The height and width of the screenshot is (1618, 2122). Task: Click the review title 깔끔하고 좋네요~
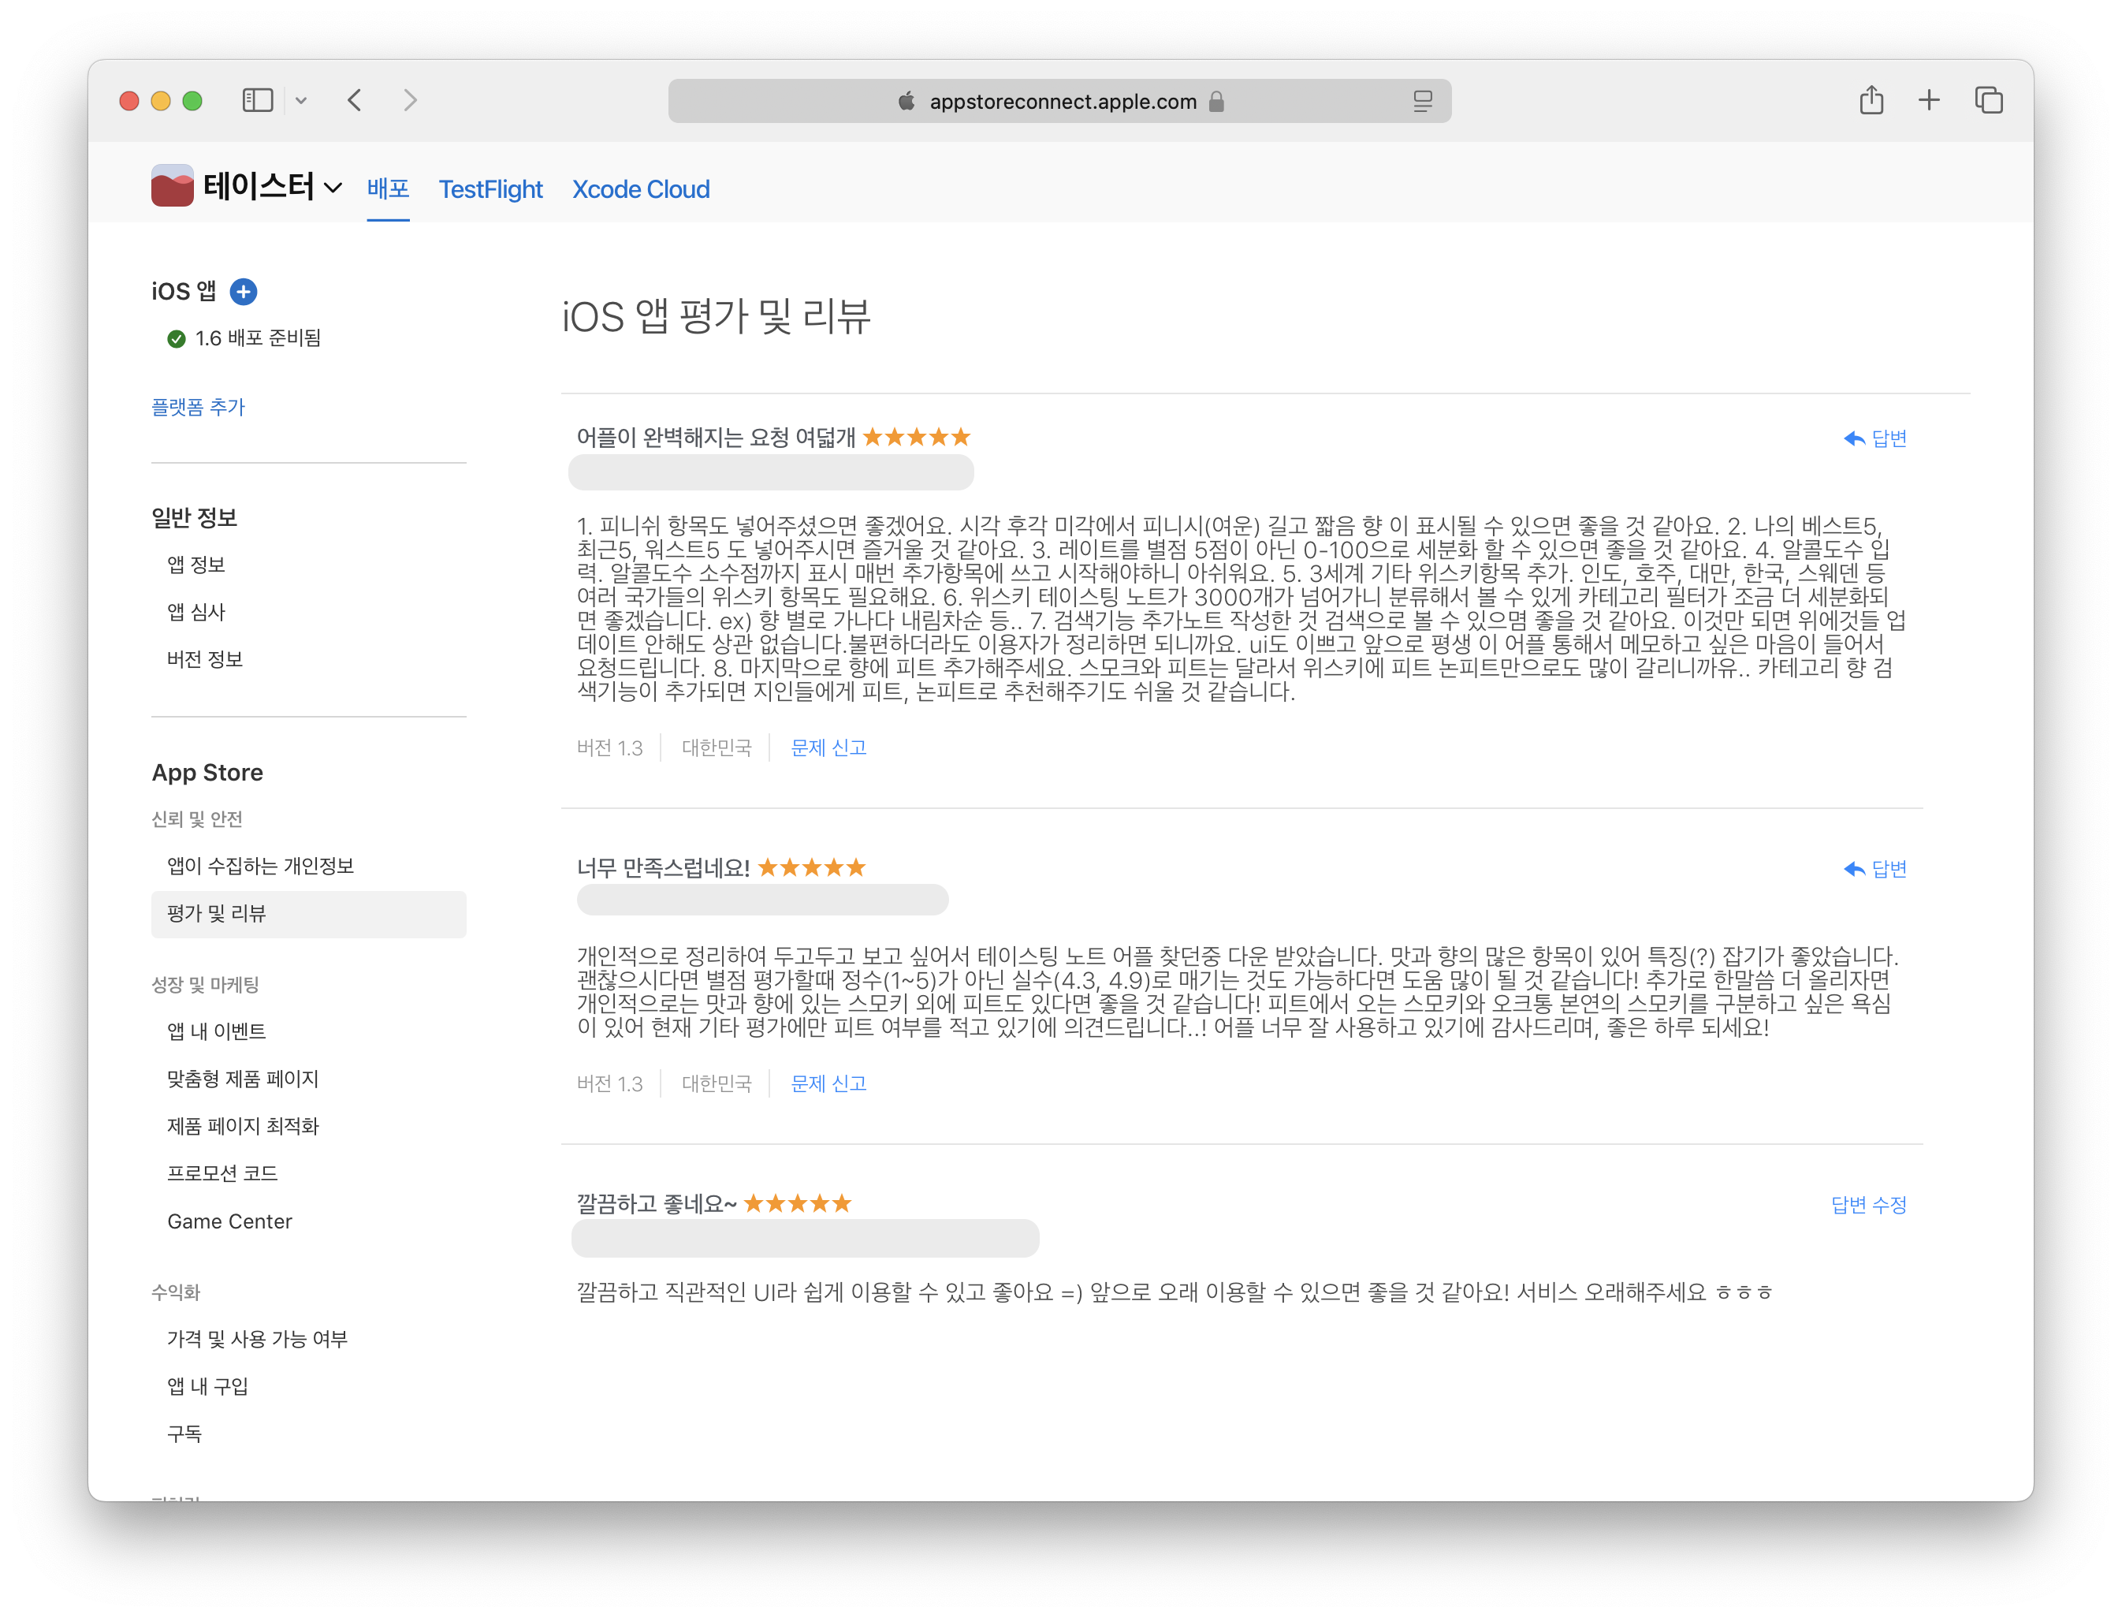click(x=657, y=1204)
